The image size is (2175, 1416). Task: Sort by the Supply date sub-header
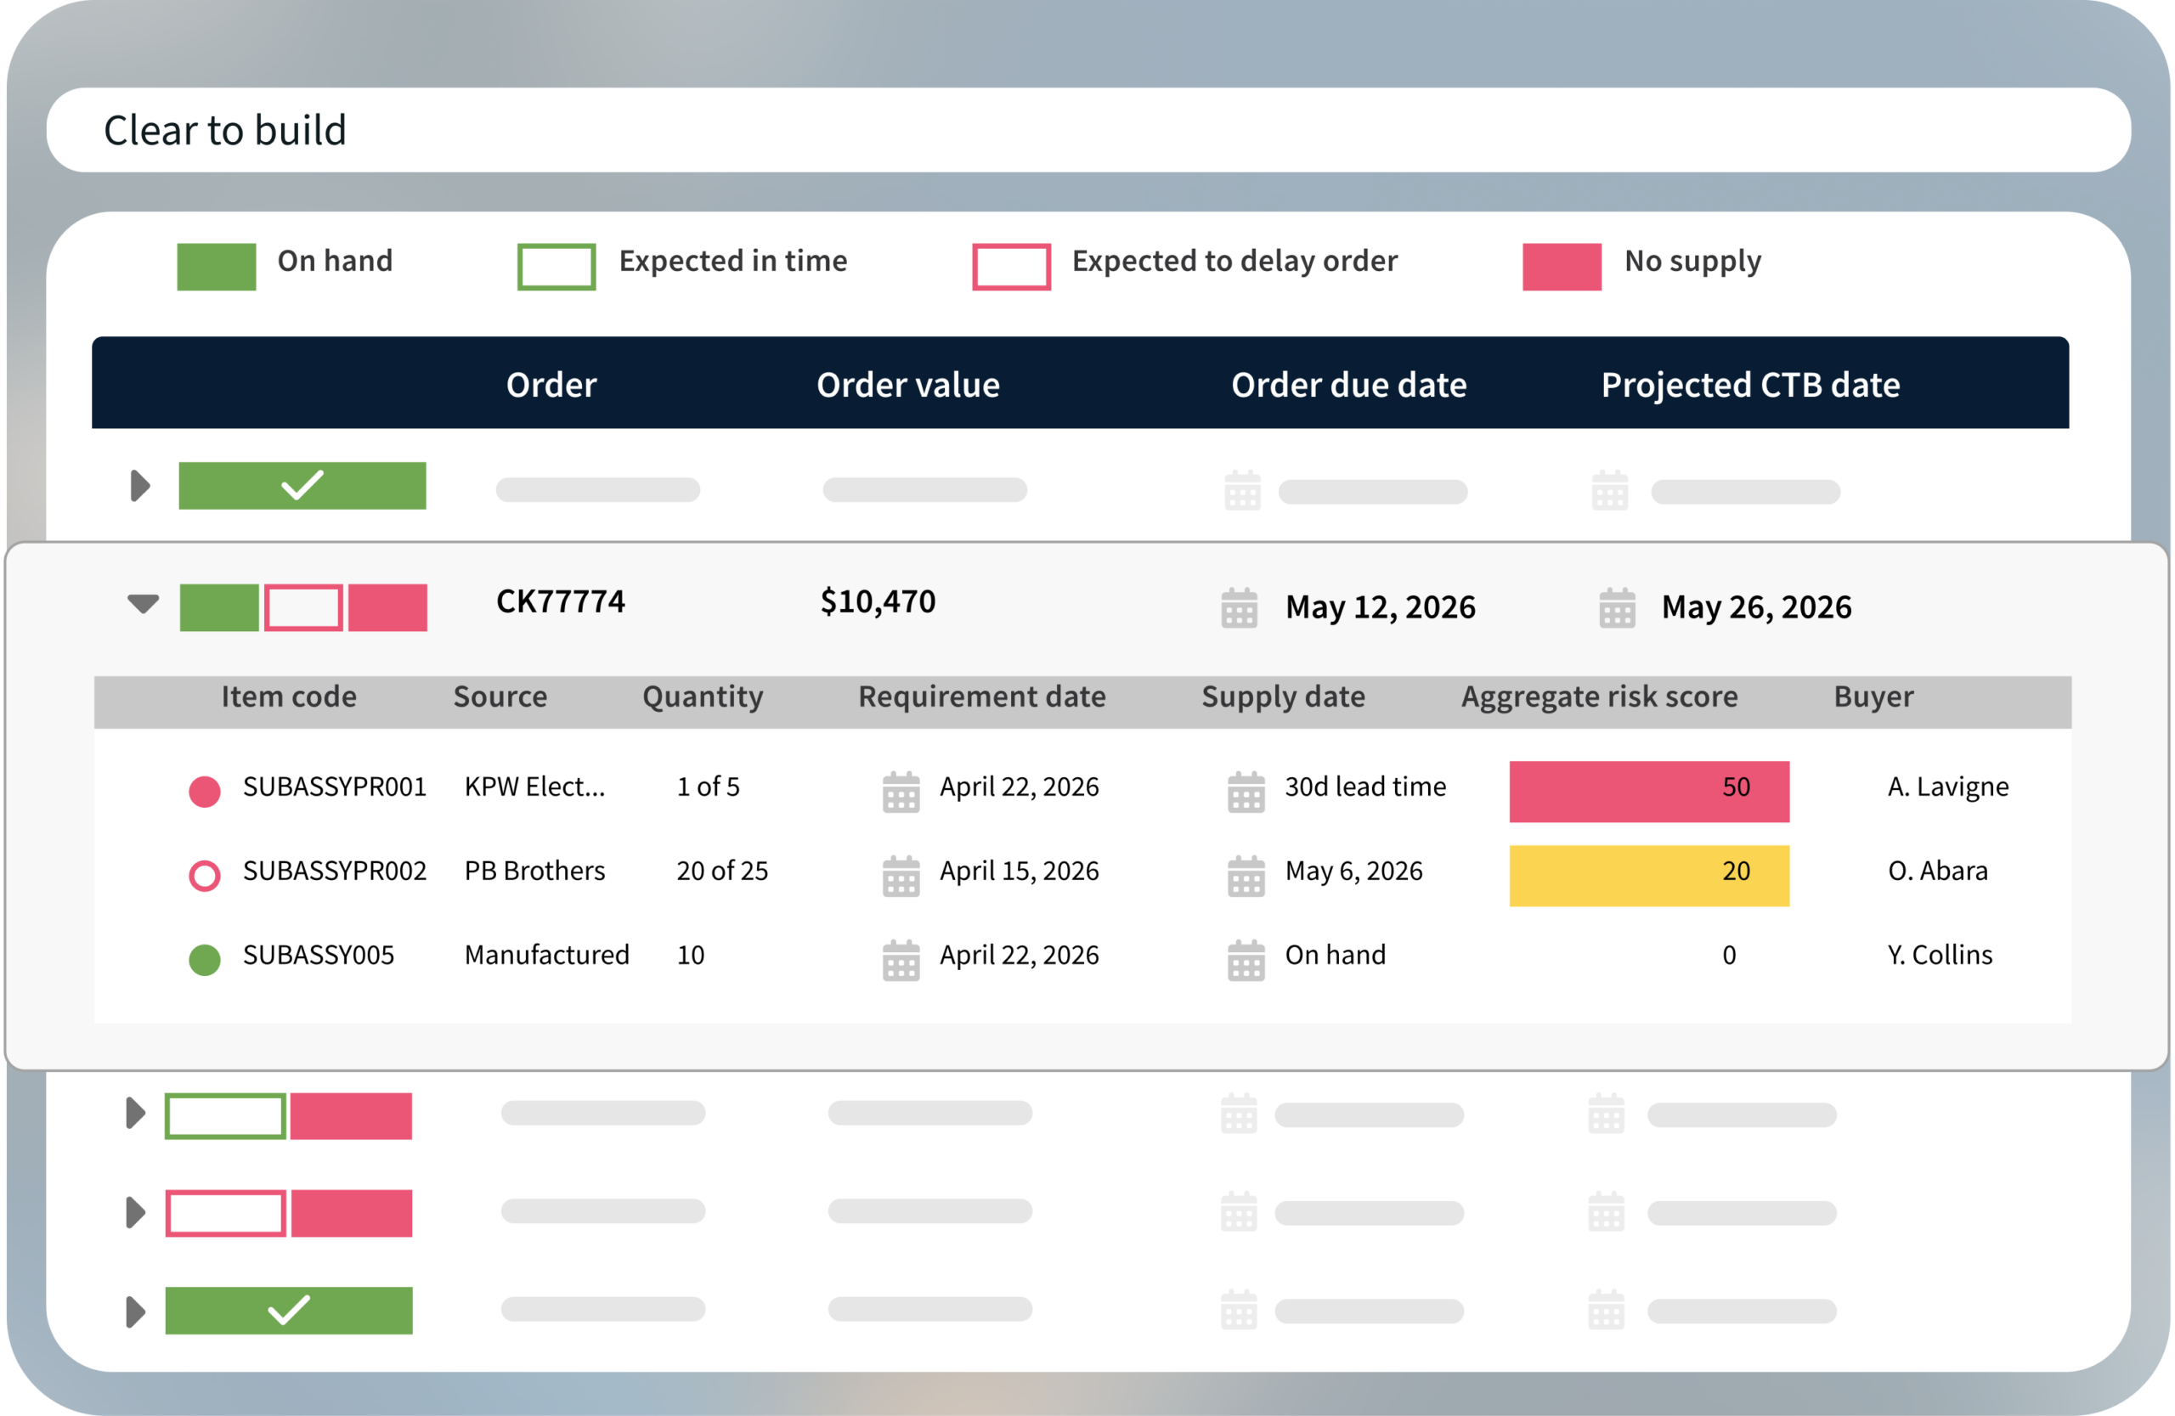pos(1283,697)
